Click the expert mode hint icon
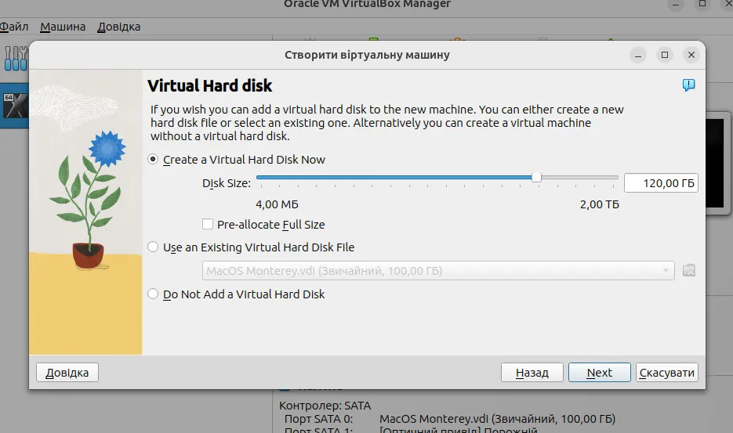 pyautogui.click(x=688, y=85)
